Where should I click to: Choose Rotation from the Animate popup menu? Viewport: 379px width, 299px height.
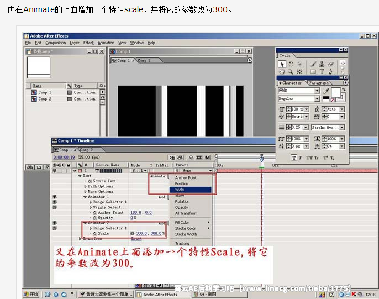point(182,201)
